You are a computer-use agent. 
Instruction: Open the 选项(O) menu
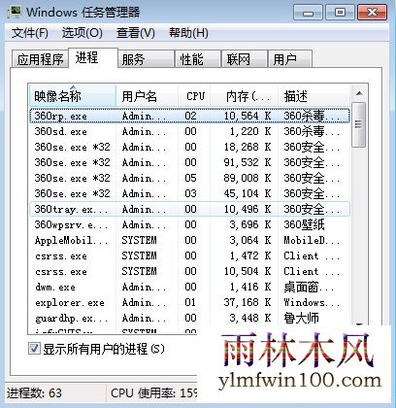point(82,33)
